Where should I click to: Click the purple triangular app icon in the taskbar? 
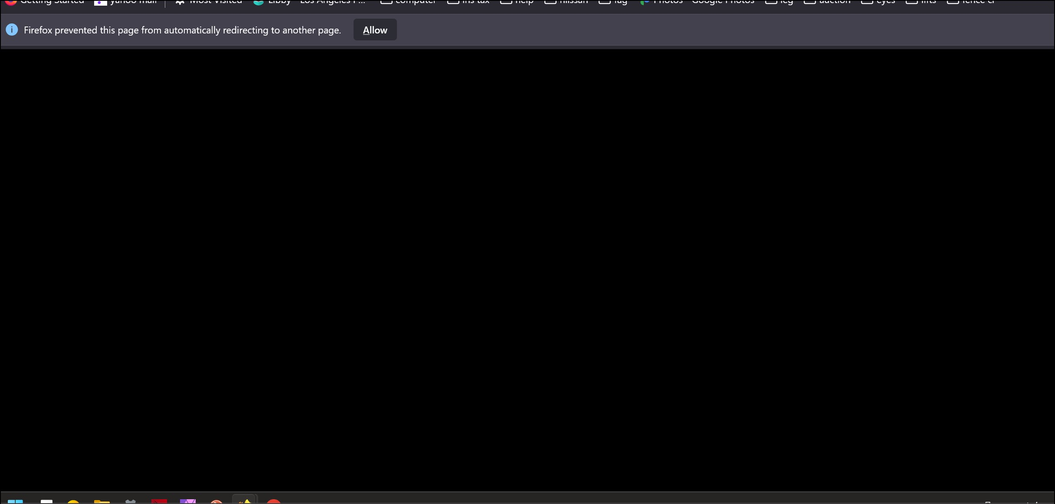point(188,501)
